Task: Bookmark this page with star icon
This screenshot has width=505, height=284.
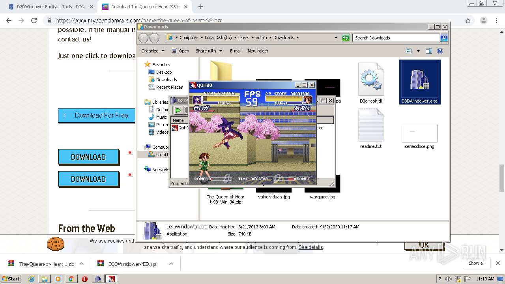Action: pos(468,21)
